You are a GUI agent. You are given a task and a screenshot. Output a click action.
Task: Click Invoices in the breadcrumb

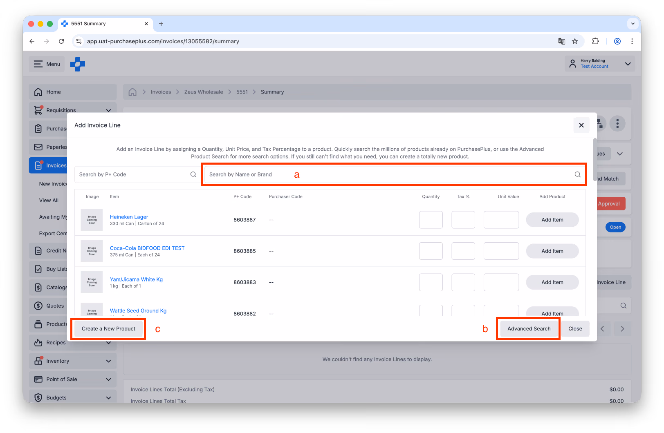(x=161, y=92)
